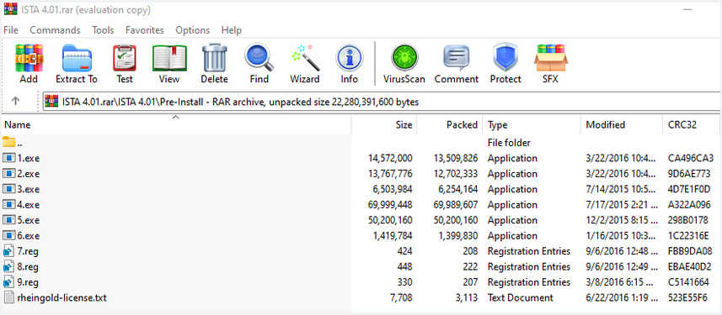722x315 pixels.
Task: Click the SFX toolbar icon
Action: (x=550, y=58)
